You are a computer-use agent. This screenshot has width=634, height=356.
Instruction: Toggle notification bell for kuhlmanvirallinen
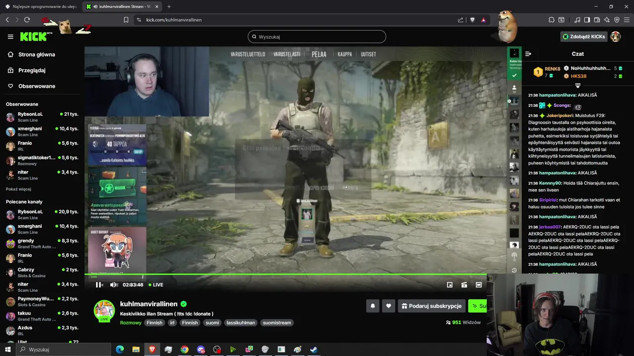(373, 306)
